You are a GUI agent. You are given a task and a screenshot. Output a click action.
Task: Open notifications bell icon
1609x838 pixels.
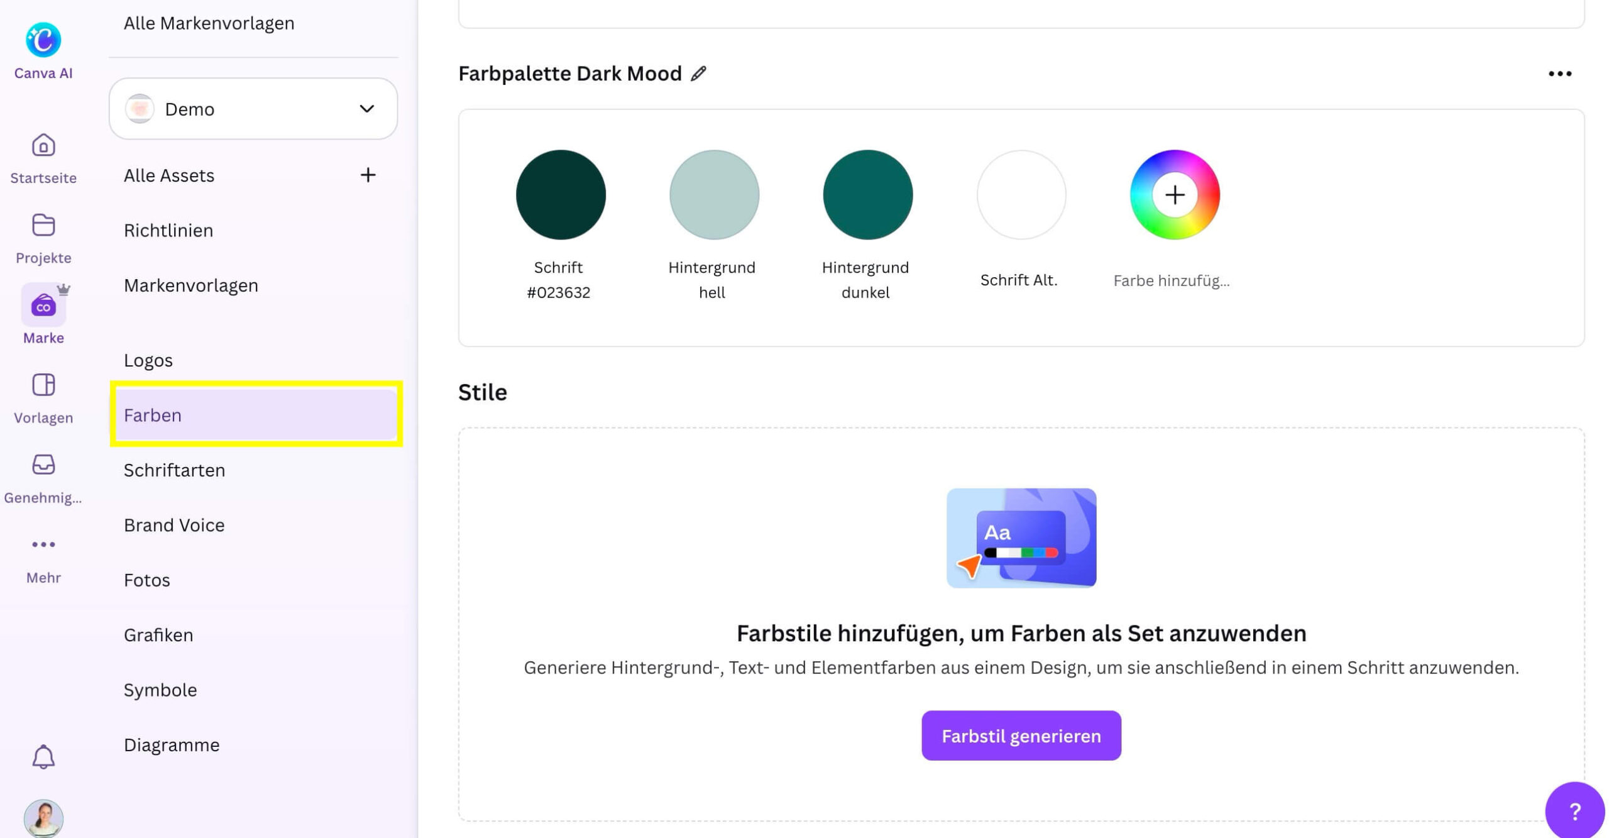pos(43,758)
